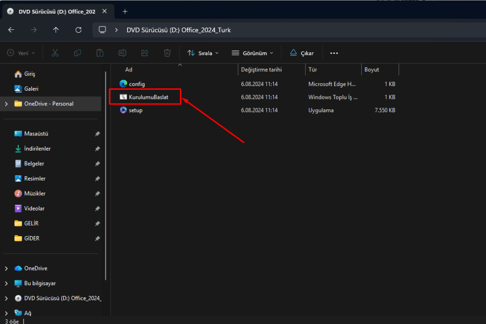Image resolution: width=486 pixels, height=324 pixels.
Task: Open a new tab with plus button
Action: pyautogui.click(x=125, y=11)
